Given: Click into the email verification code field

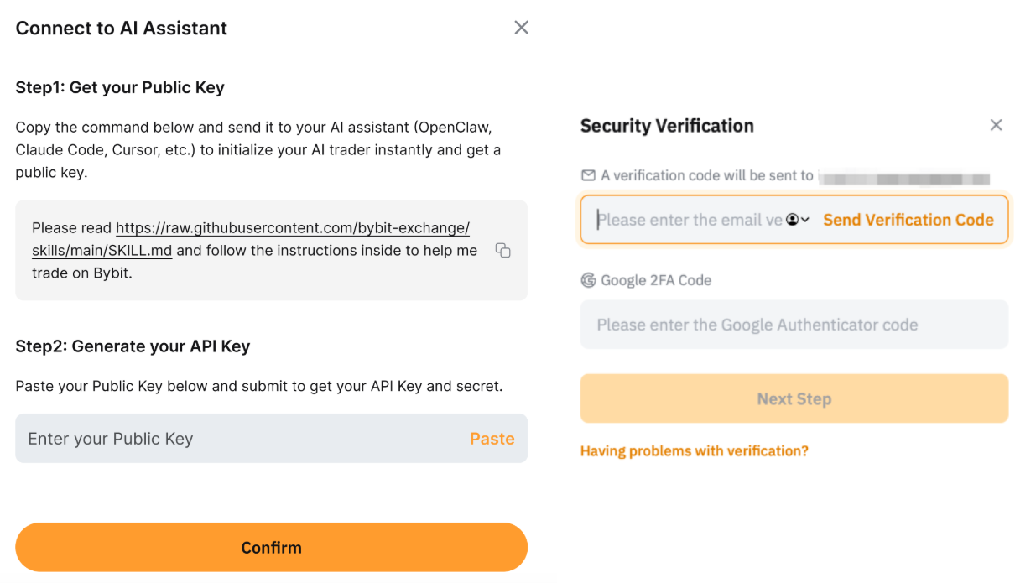Looking at the screenshot, I should [x=688, y=220].
